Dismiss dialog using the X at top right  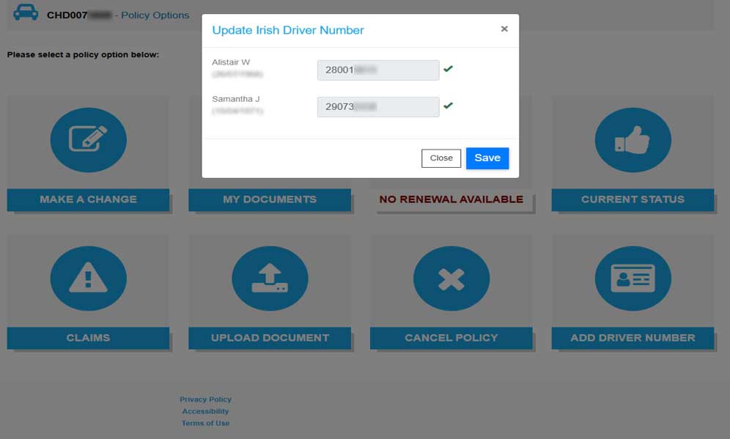pos(504,29)
